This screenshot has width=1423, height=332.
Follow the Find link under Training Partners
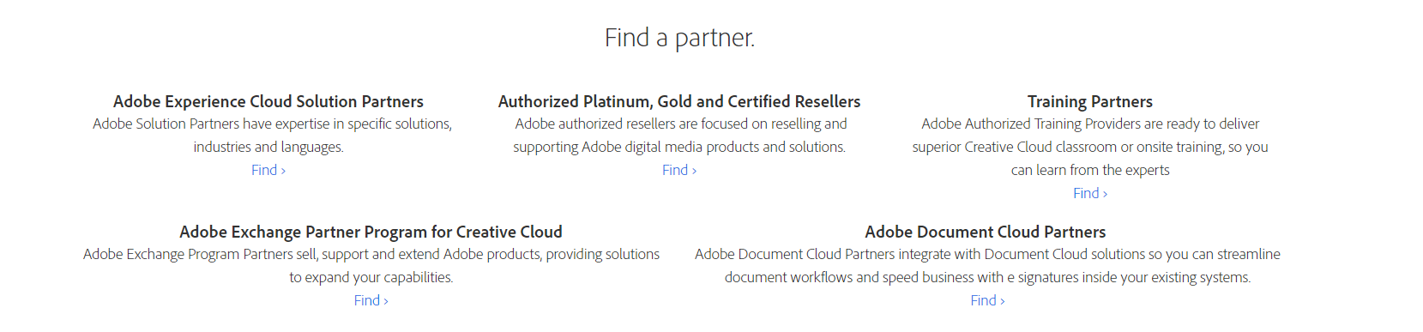click(1090, 193)
